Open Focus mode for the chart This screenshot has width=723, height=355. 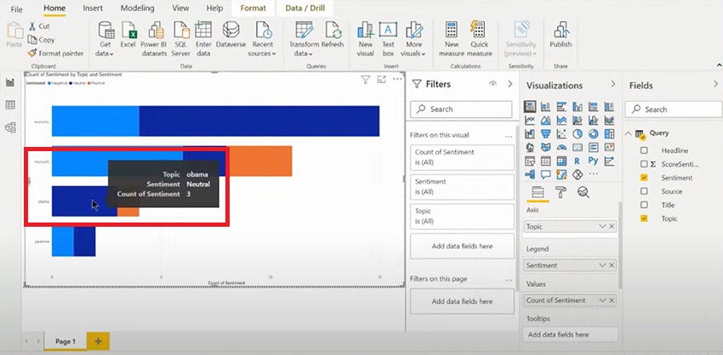[x=381, y=80]
